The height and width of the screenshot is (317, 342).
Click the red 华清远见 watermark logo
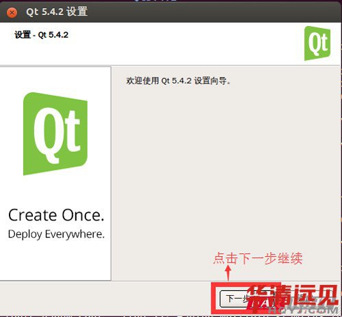click(x=293, y=296)
